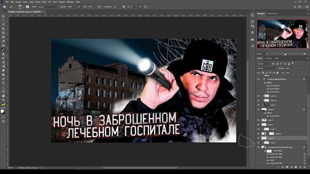Select the Rectangle shape tool

[3, 91]
